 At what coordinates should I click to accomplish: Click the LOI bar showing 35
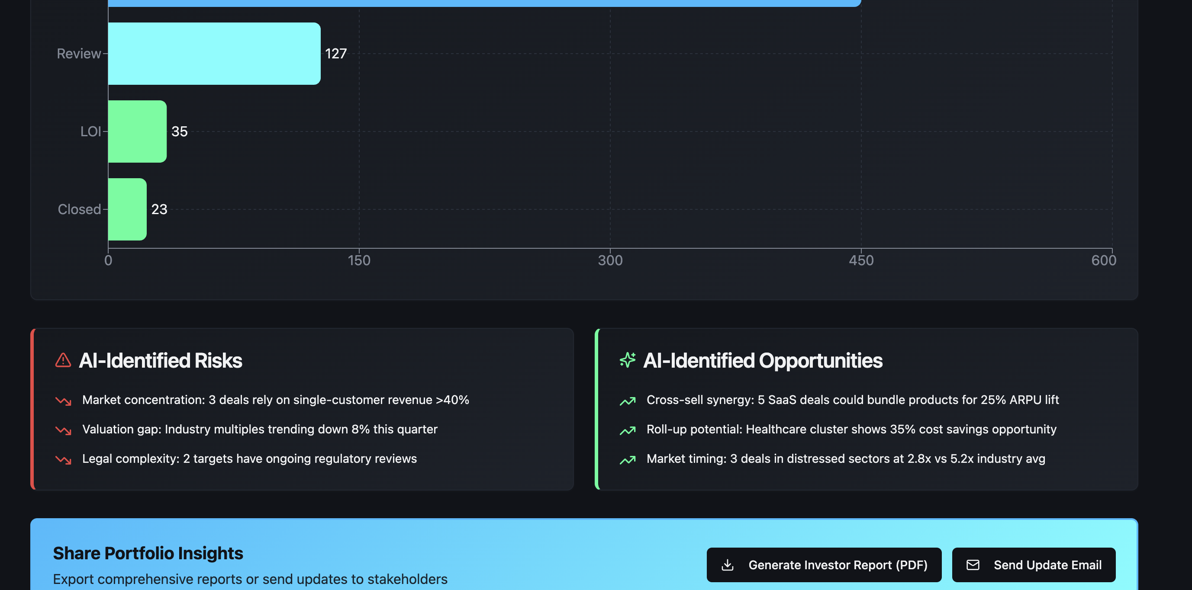pyautogui.click(x=138, y=131)
